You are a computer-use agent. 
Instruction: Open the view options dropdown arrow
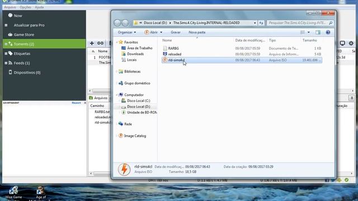[x=308, y=32]
